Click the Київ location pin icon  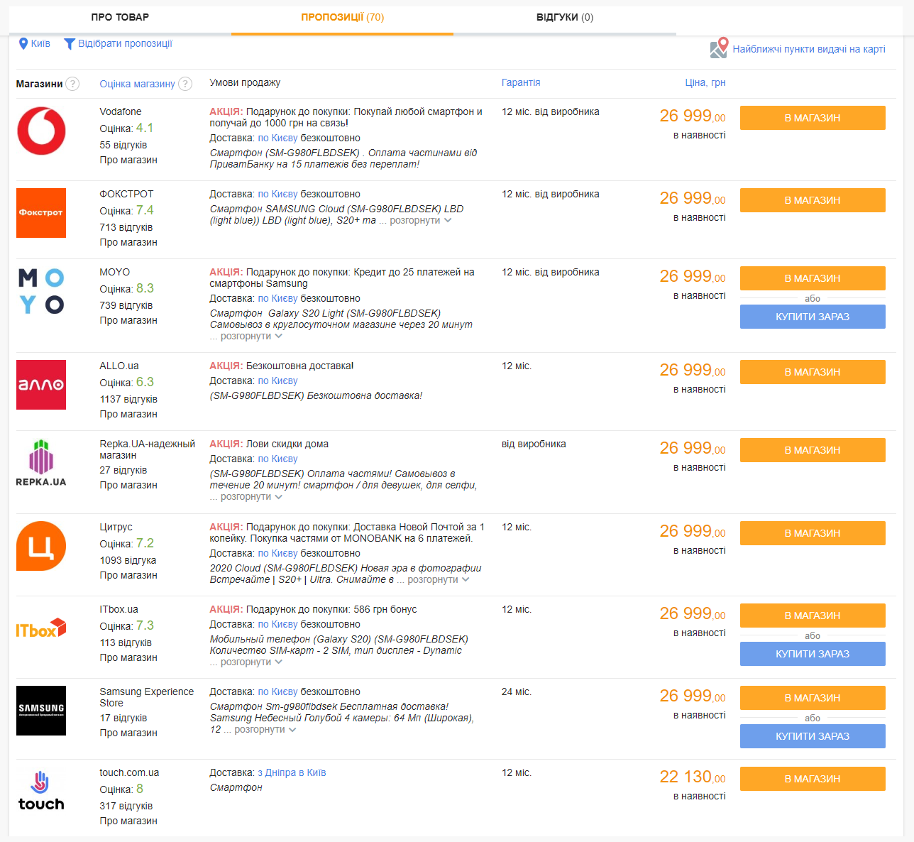23,44
